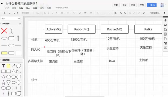Click the magic wand beautify icon
The height and width of the screenshot is (97, 168).
[x=144, y=13]
